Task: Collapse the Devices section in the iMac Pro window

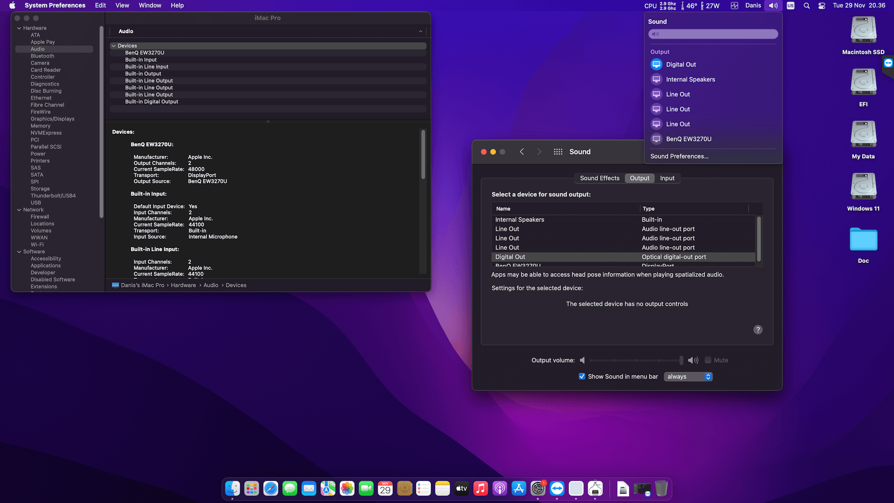Action: 114,46
